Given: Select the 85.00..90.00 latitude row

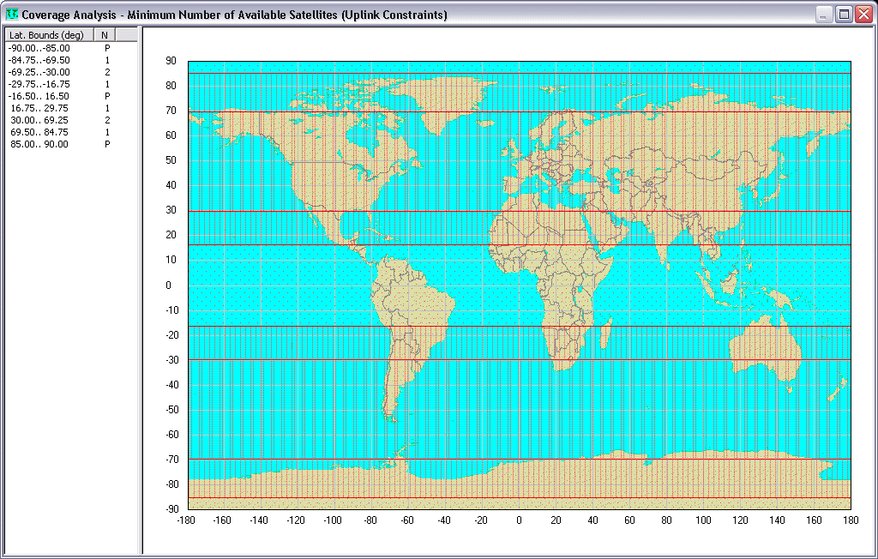Looking at the screenshot, I should click(39, 145).
